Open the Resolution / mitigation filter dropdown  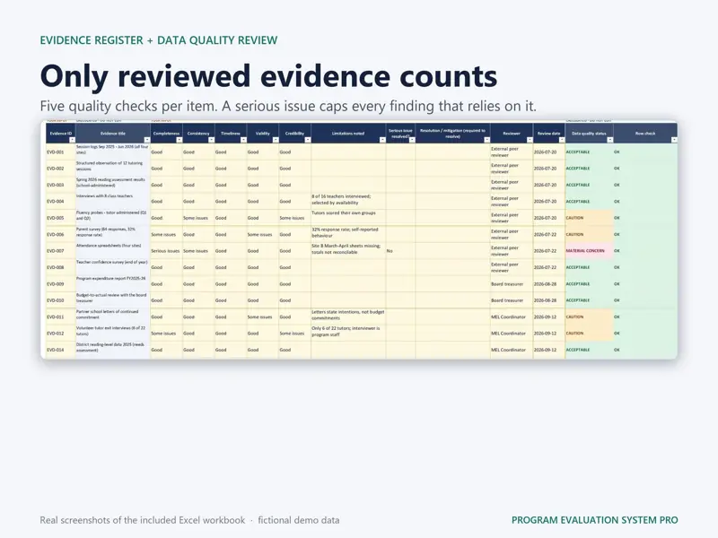[486, 140]
